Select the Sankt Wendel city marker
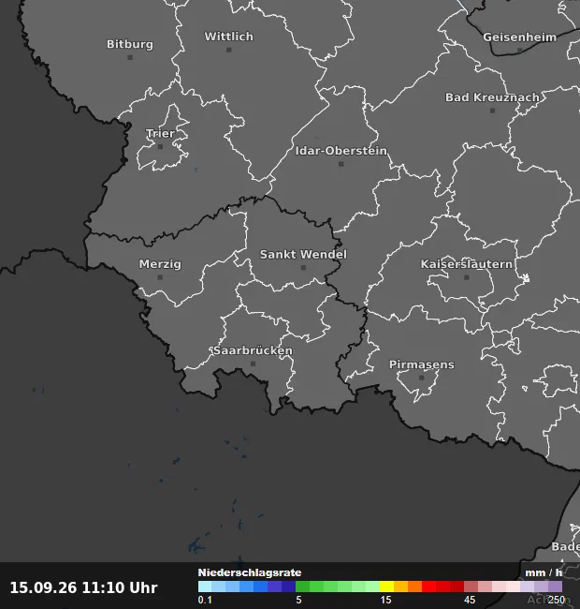Image resolution: width=580 pixels, height=609 pixels. click(x=304, y=268)
